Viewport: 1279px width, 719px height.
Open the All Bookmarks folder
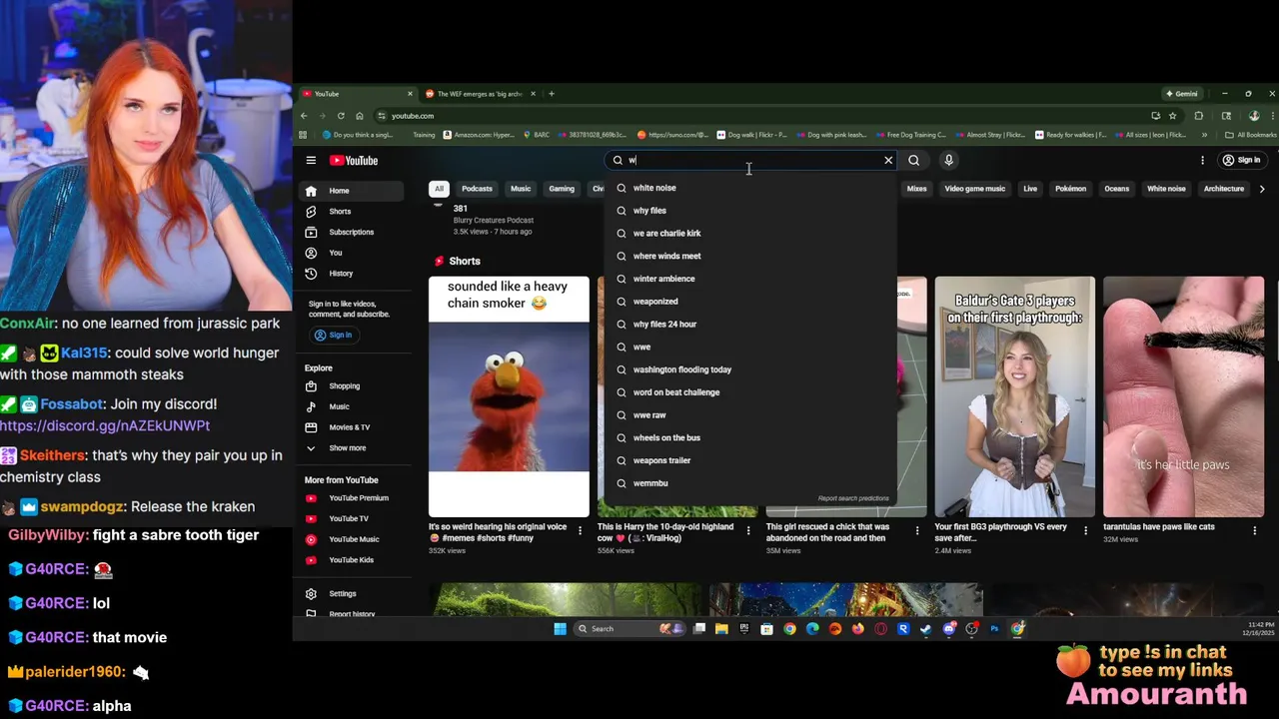1251,135
